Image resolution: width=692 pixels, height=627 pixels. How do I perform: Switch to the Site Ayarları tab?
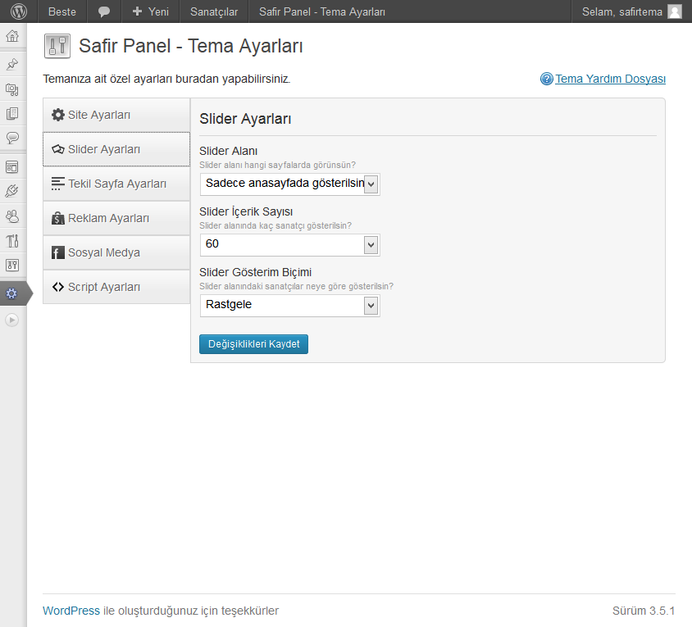pos(116,115)
